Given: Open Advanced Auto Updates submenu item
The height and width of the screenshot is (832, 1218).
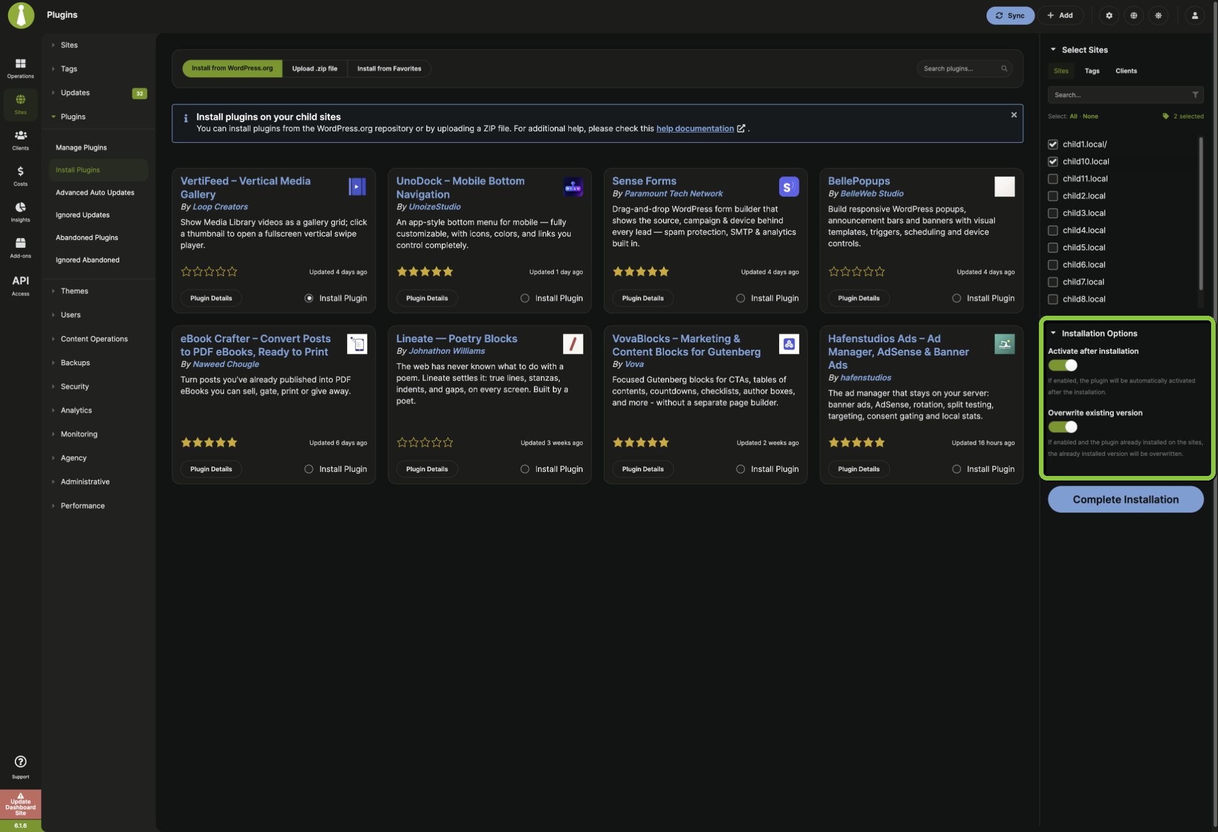Looking at the screenshot, I should click(94, 192).
